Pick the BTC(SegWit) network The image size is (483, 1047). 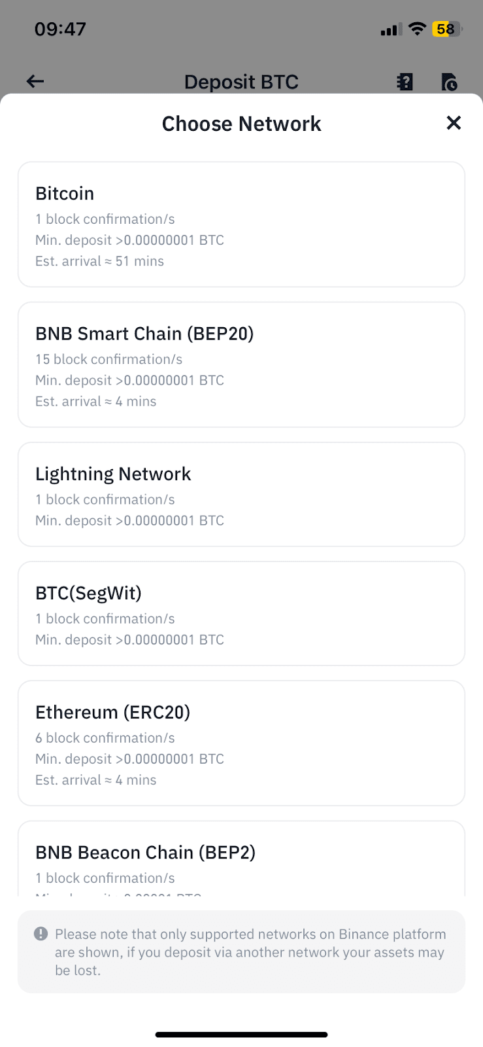(241, 613)
